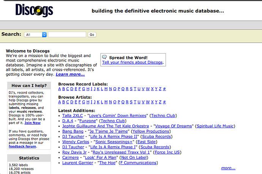Browse artists starting with R
This screenshot has width=262, height=174.
pyautogui.click(x=127, y=102)
